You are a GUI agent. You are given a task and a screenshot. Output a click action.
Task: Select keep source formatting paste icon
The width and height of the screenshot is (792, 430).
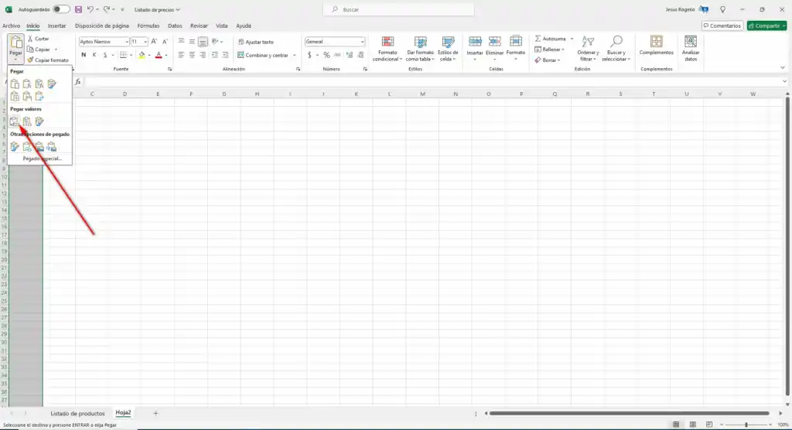[52, 84]
